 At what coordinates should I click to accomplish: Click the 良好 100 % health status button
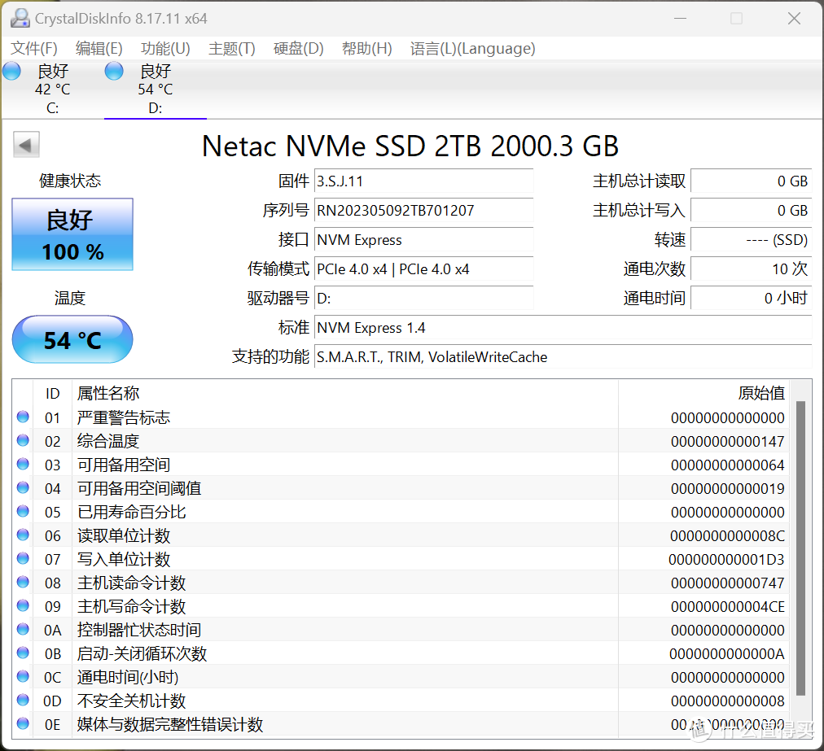(72, 234)
